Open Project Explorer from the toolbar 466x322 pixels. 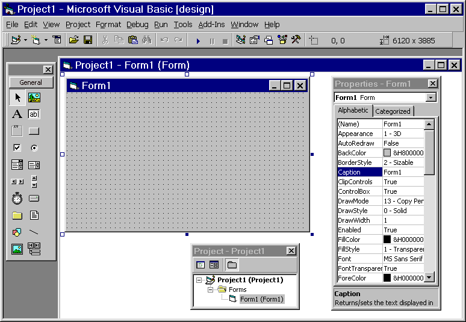(x=240, y=40)
